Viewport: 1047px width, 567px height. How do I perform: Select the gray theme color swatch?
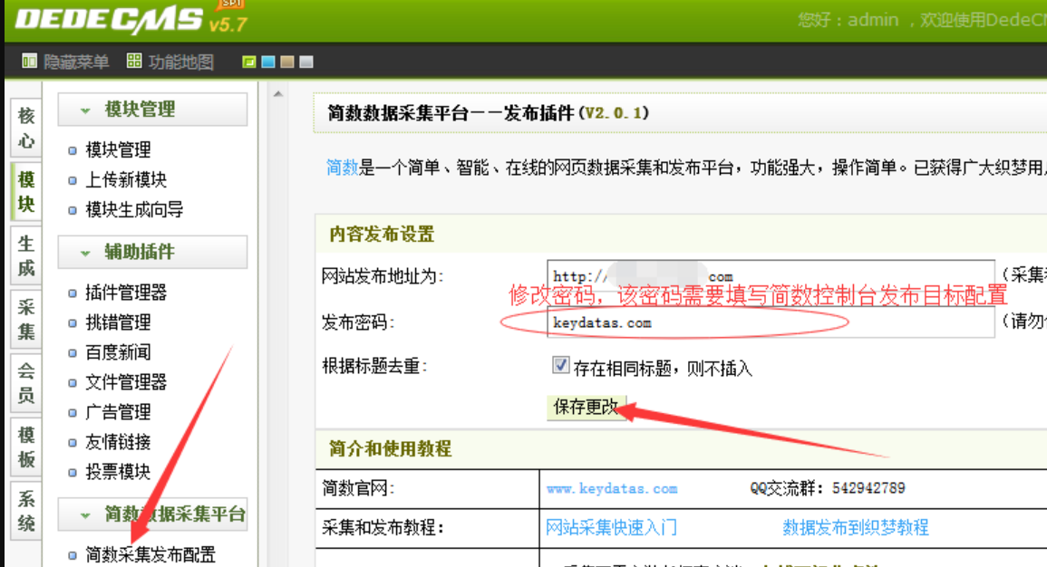click(306, 62)
